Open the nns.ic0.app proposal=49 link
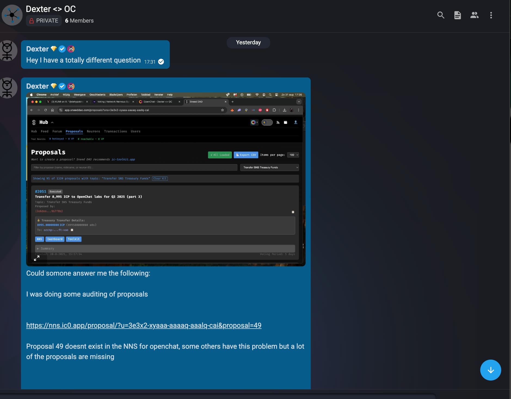Viewport: 511px width, 399px height. (144, 325)
